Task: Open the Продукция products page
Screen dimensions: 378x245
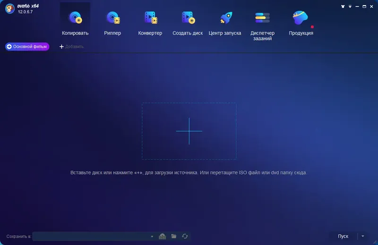Action: pyautogui.click(x=301, y=23)
